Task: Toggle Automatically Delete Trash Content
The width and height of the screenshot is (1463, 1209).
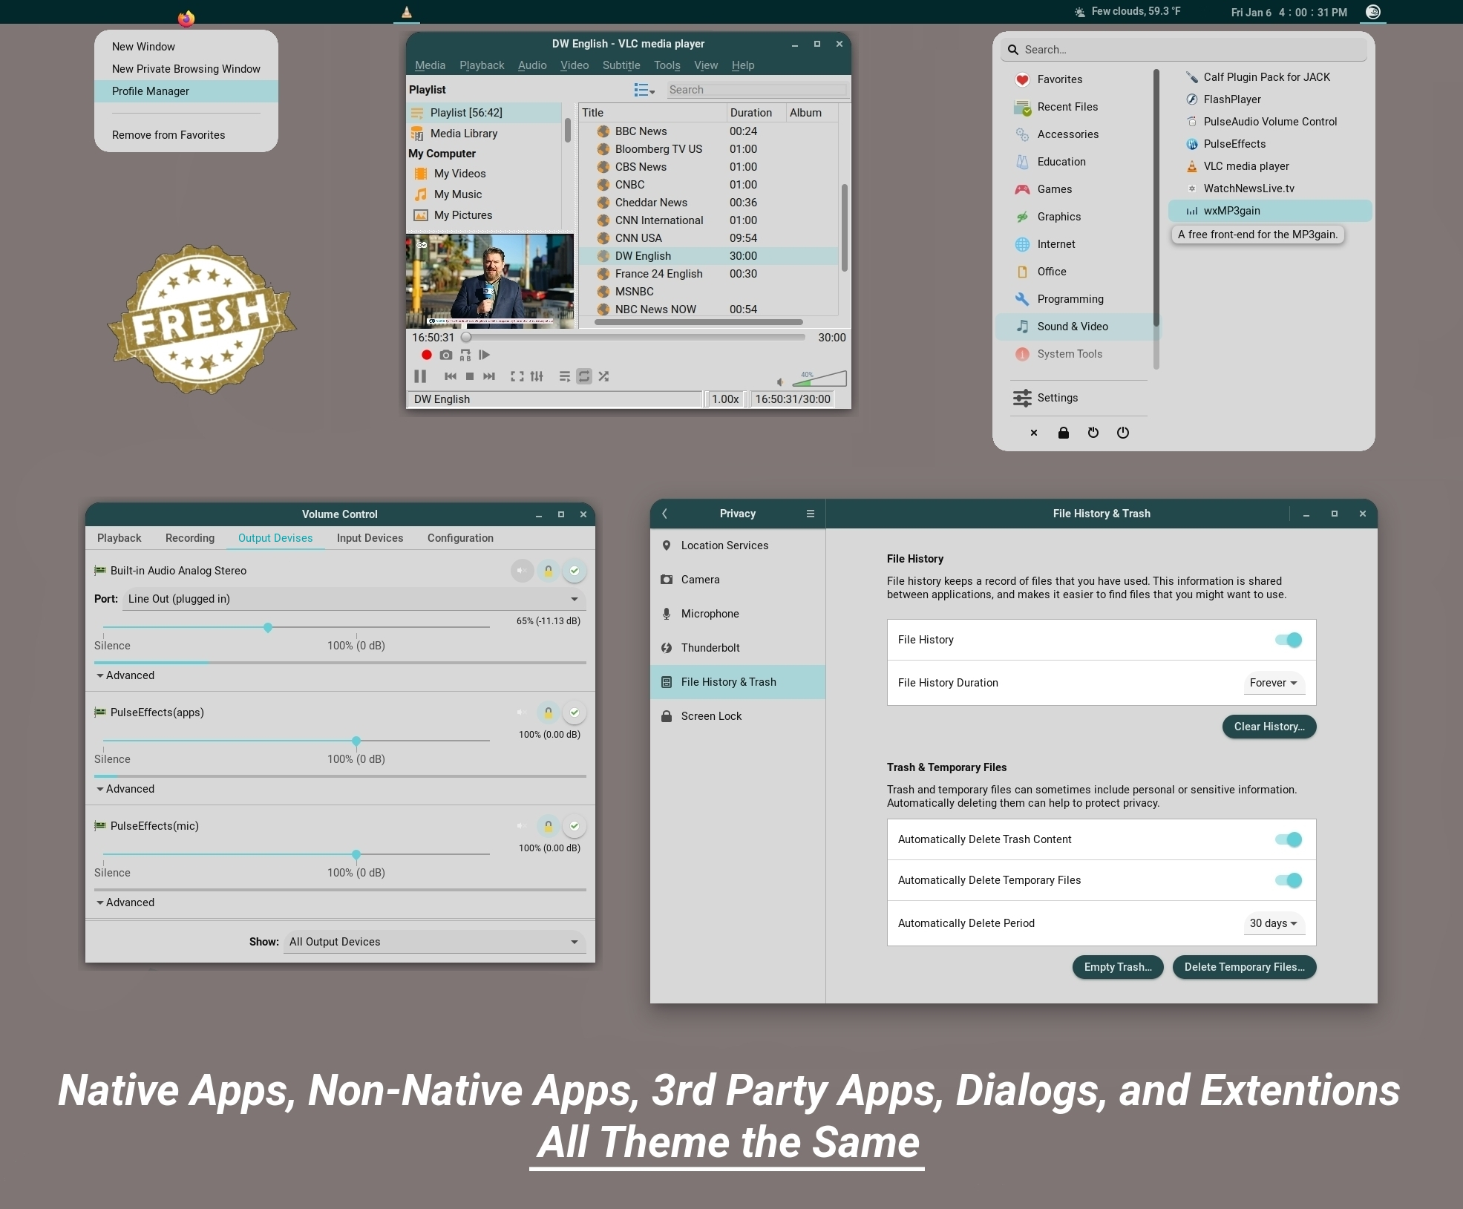Action: pyautogui.click(x=1289, y=839)
